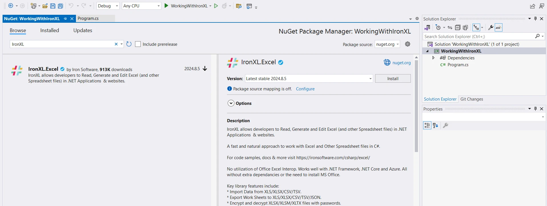
Task: Switch to the Installed tab
Action: pos(49,30)
